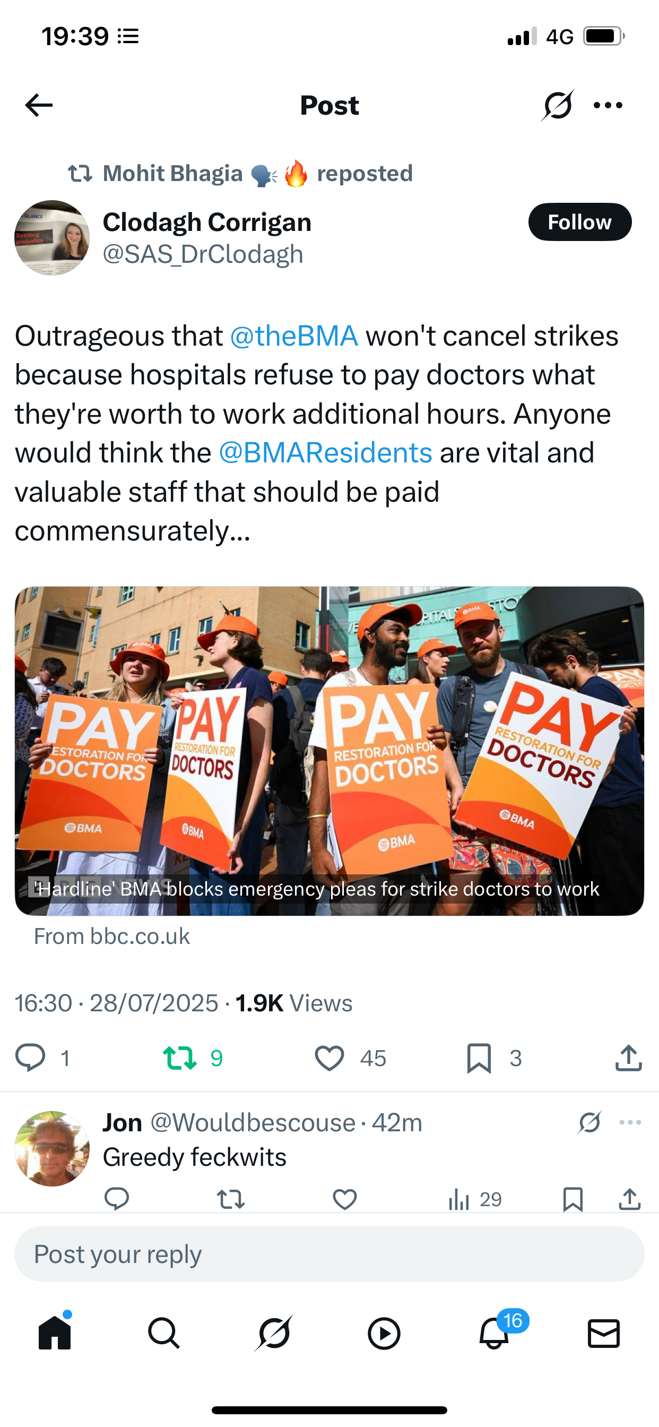
Task: Open the three-dot menu in the post header
Action: 608,105
